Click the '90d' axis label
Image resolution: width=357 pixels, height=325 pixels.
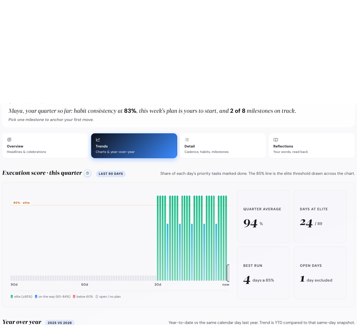(x=14, y=285)
